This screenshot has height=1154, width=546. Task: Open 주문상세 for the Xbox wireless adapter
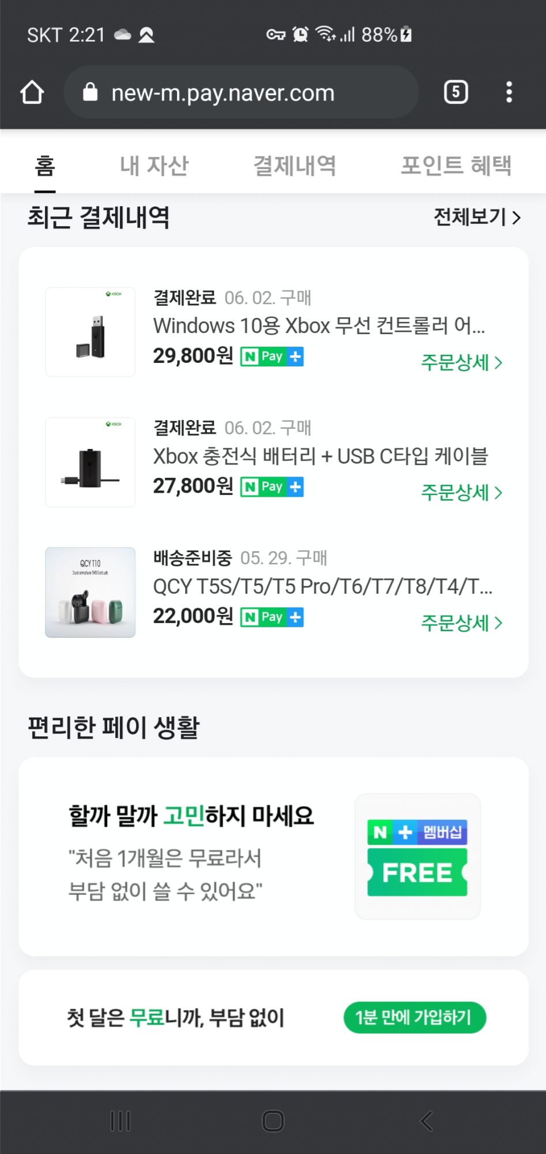click(461, 362)
